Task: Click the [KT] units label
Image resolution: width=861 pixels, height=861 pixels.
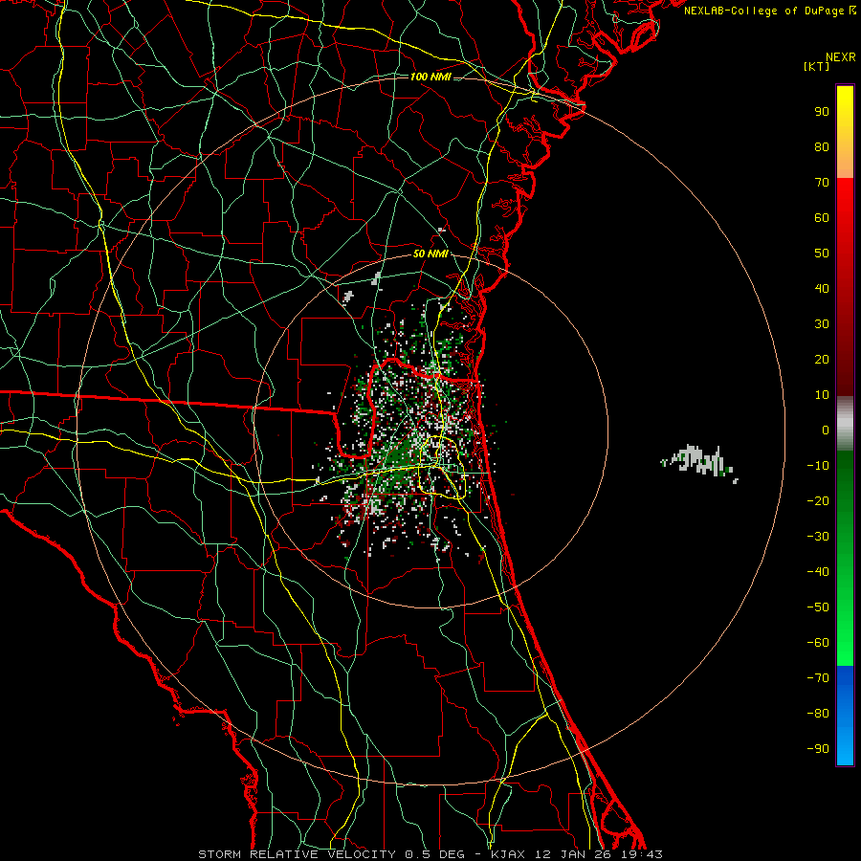Action: click(x=816, y=66)
